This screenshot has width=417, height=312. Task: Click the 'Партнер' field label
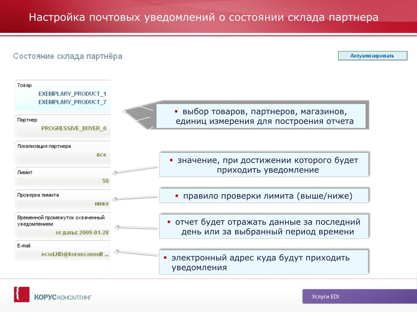(x=27, y=120)
